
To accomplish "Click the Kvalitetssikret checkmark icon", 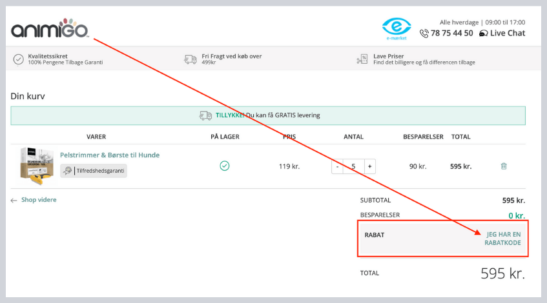I will [19, 59].
